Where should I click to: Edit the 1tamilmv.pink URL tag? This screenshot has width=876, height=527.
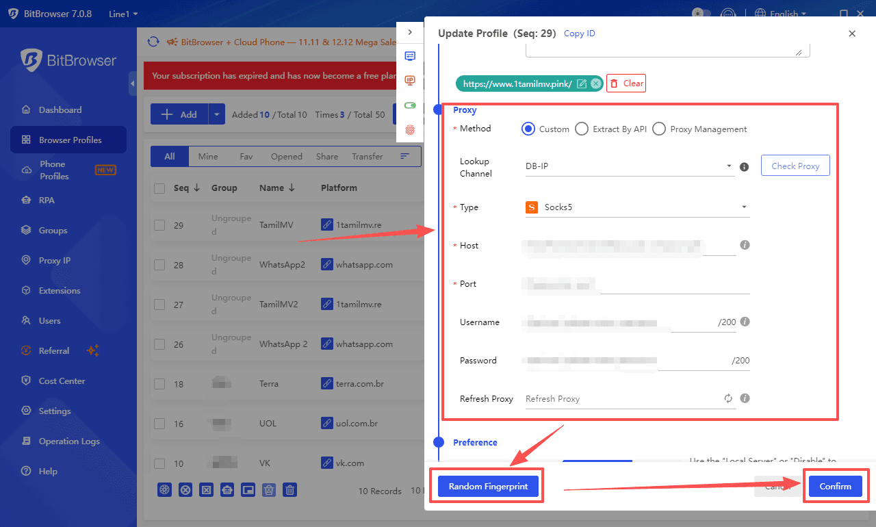pyautogui.click(x=582, y=83)
